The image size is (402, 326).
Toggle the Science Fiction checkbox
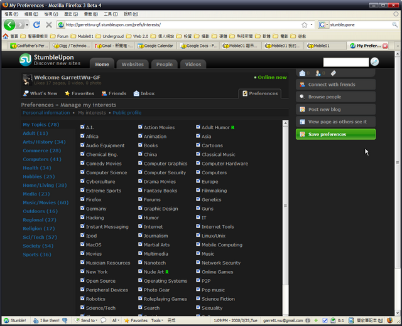pyautogui.click(x=198, y=298)
